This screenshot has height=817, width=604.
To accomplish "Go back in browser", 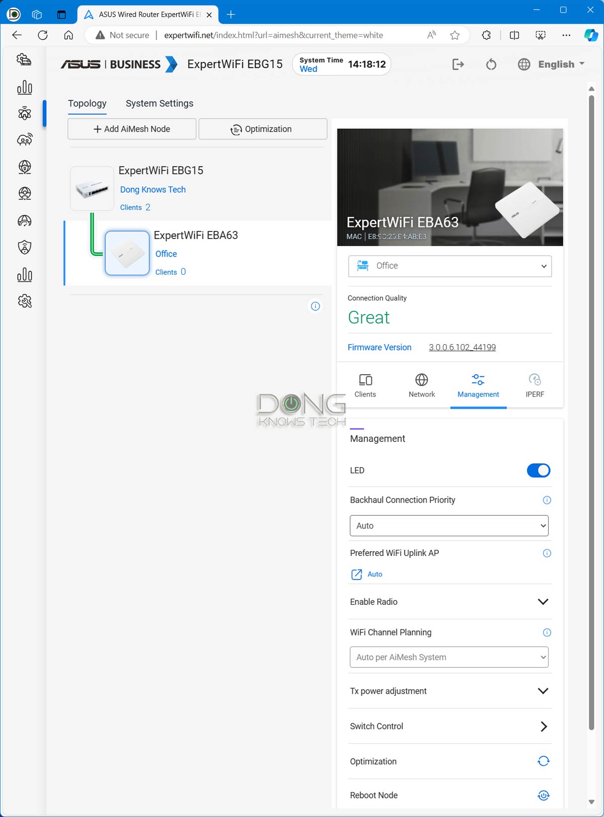I will 17,35.
